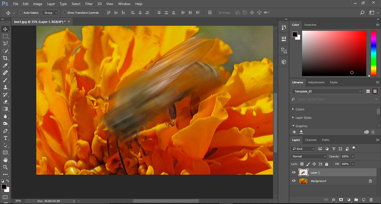Open the Template_01 library dropdown

pos(327,91)
